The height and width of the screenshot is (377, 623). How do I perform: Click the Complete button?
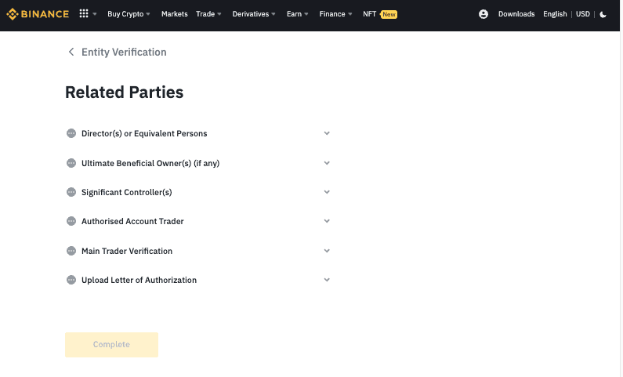coord(111,345)
